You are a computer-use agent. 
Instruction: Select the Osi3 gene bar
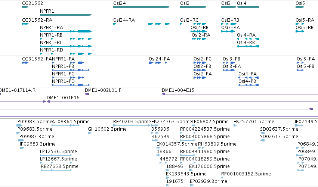[229, 7]
